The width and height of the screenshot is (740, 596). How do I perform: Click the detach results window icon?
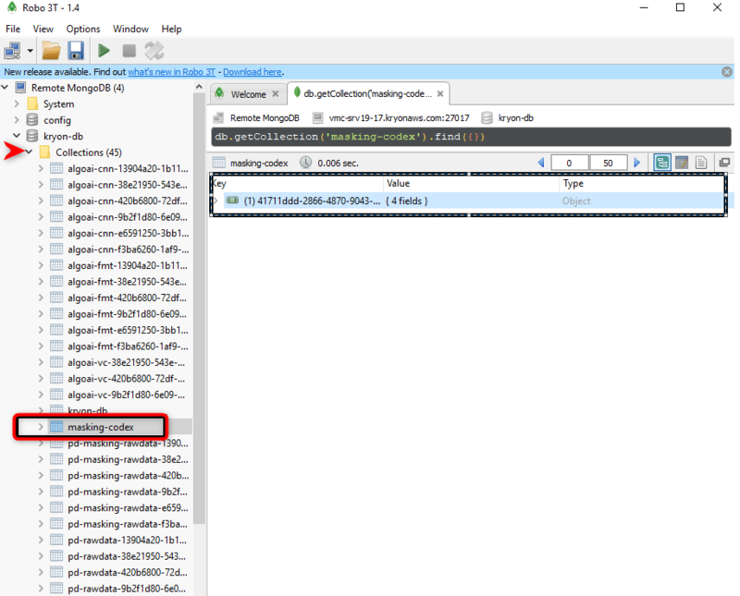click(x=724, y=163)
